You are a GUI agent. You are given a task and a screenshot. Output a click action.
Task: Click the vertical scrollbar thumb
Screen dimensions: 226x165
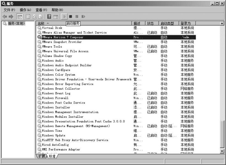(x=222, y=134)
